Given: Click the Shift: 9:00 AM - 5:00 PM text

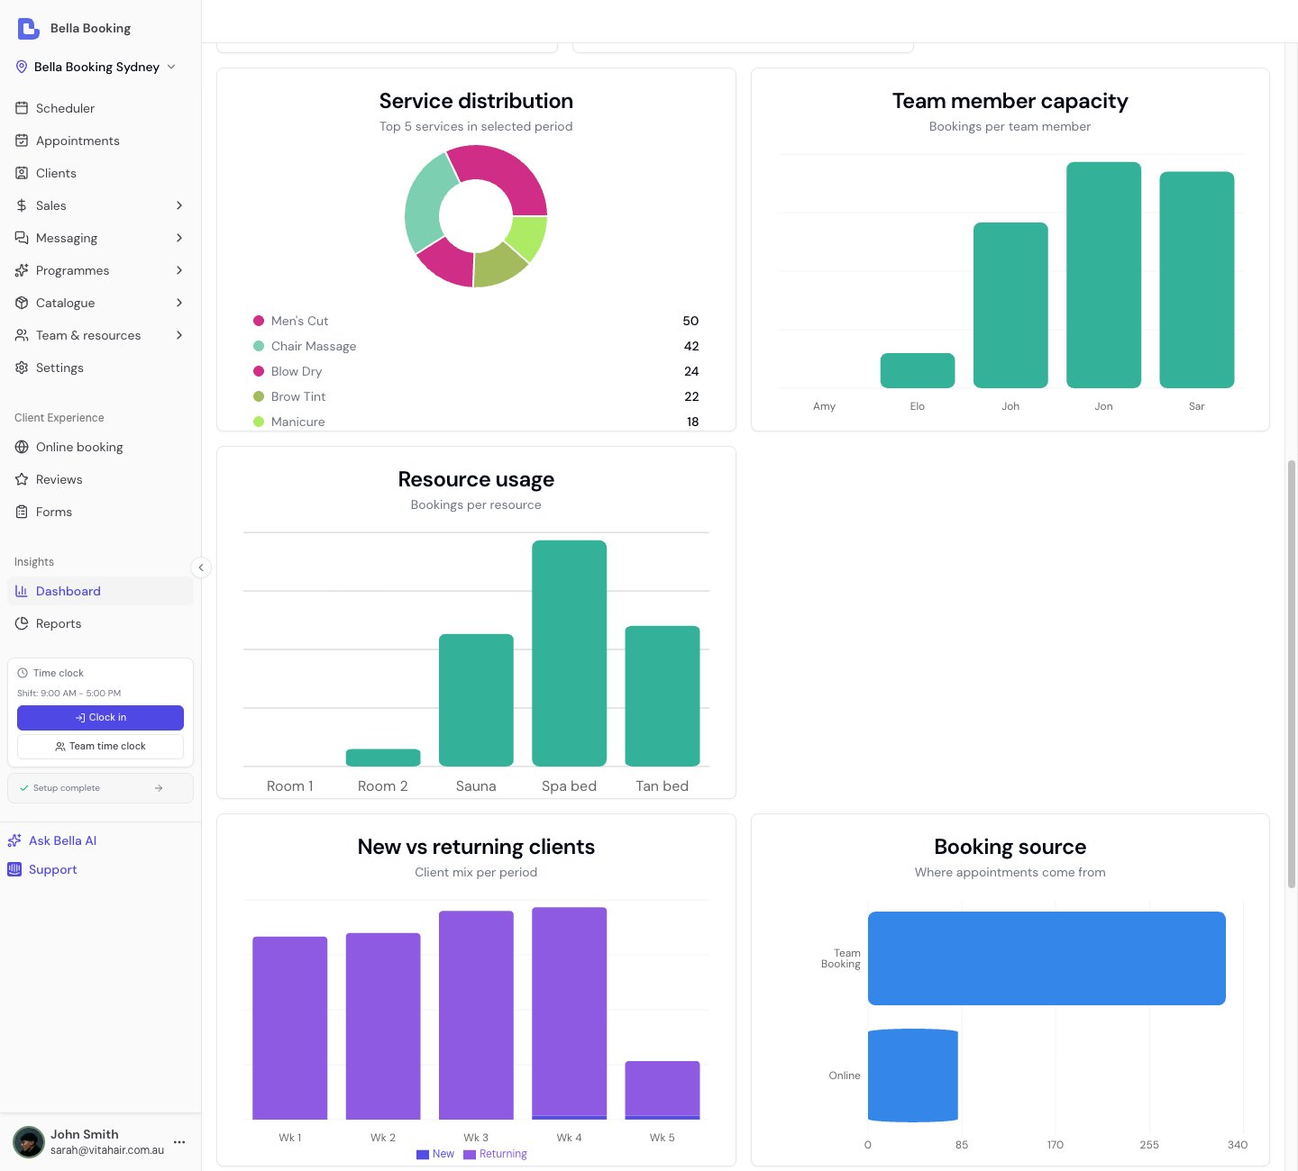Looking at the screenshot, I should pos(69,694).
